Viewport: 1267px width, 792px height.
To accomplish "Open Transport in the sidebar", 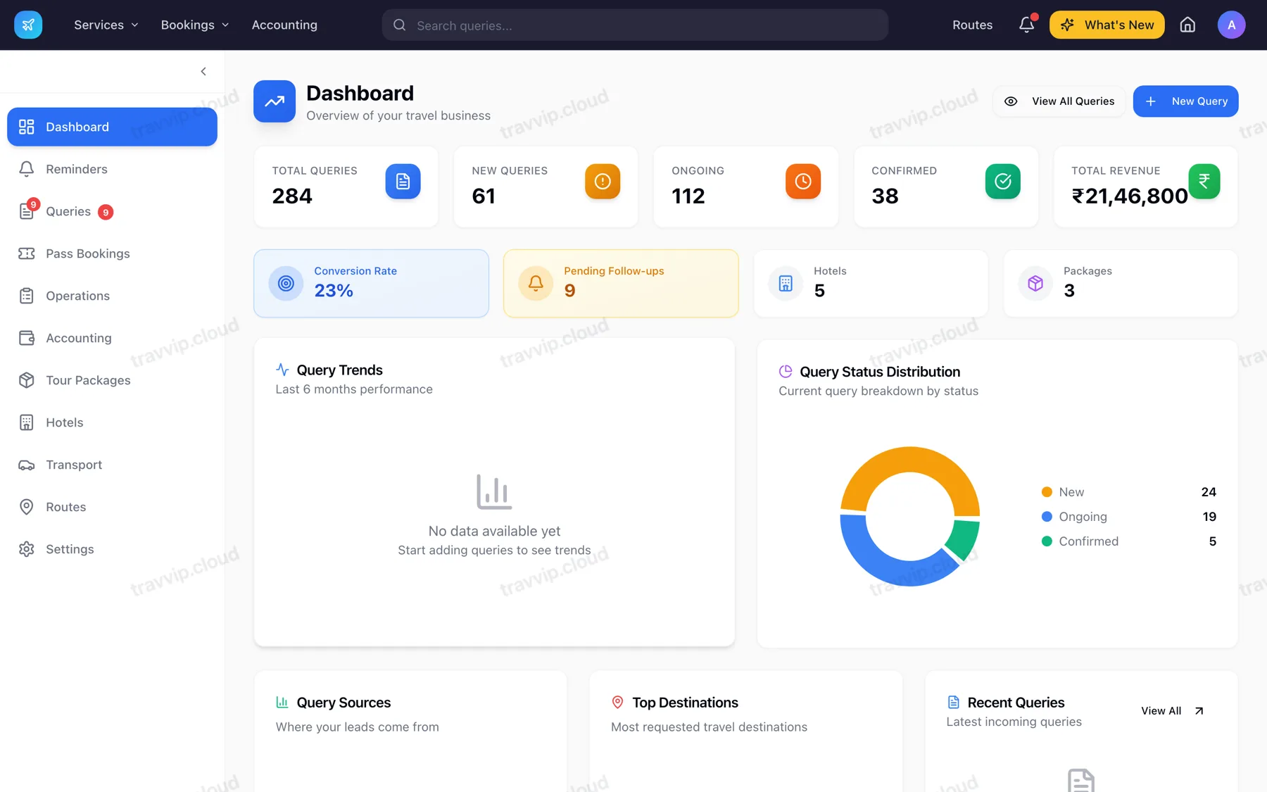I will 112,465.
